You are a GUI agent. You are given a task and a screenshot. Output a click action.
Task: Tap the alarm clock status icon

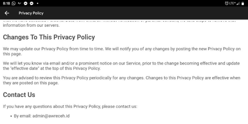click(x=227, y=3)
